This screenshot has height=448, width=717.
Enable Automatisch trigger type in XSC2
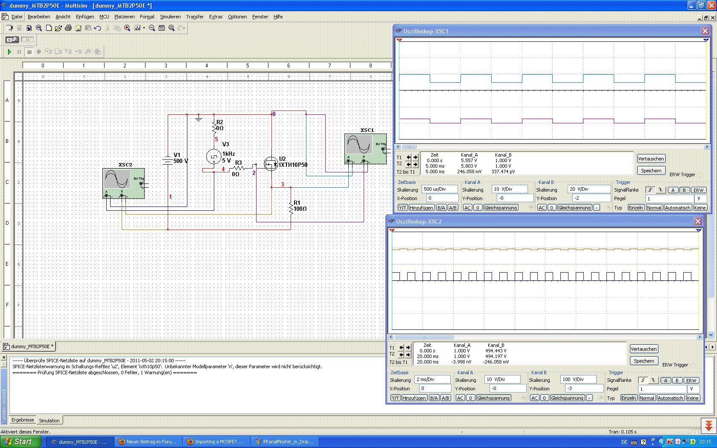pyautogui.click(x=670, y=398)
